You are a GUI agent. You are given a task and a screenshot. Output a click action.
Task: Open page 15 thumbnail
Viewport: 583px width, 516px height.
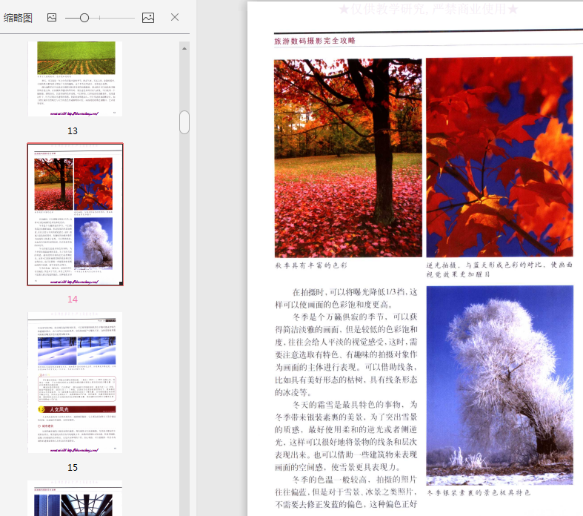(75, 383)
